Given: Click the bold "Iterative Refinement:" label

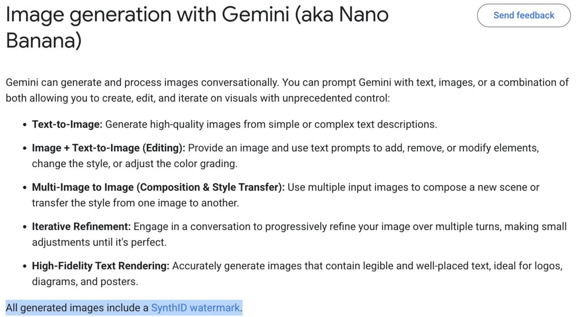Looking at the screenshot, I should pyautogui.click(x=81, y=226).
